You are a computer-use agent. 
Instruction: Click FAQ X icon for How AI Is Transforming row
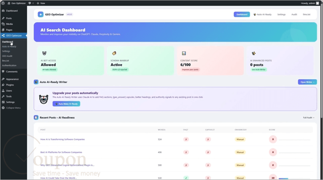186,139
